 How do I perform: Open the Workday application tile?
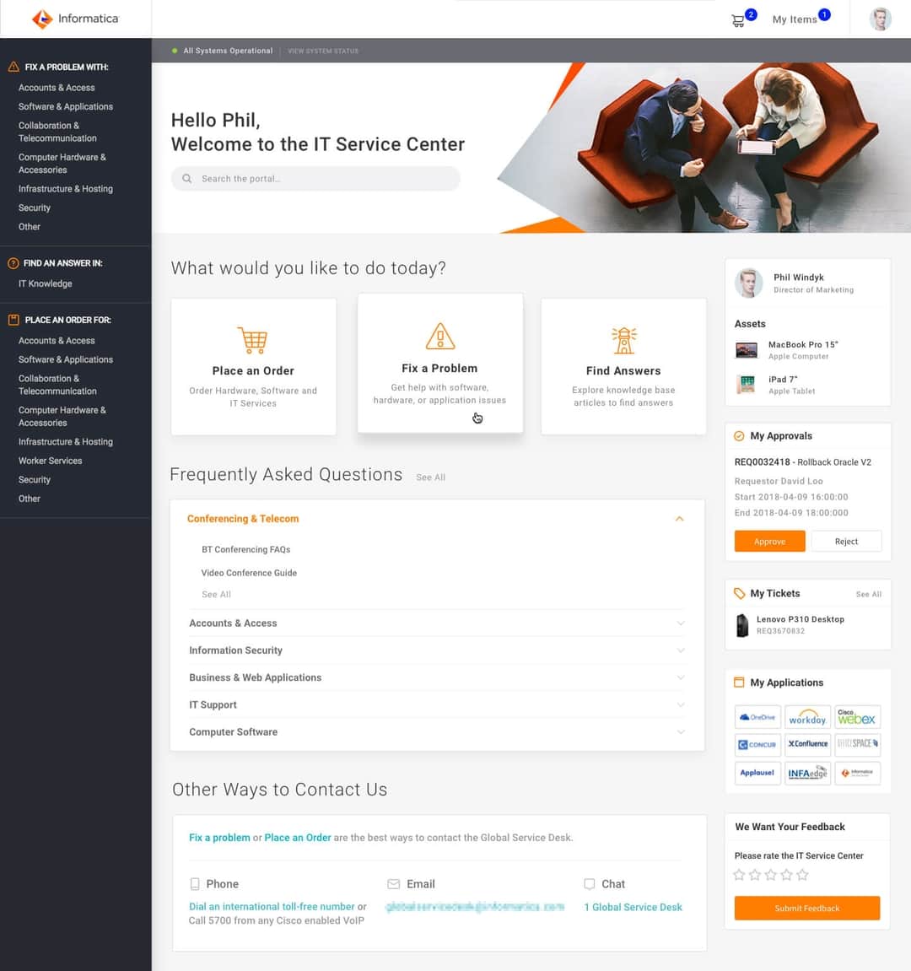click(x=807, y=716)
